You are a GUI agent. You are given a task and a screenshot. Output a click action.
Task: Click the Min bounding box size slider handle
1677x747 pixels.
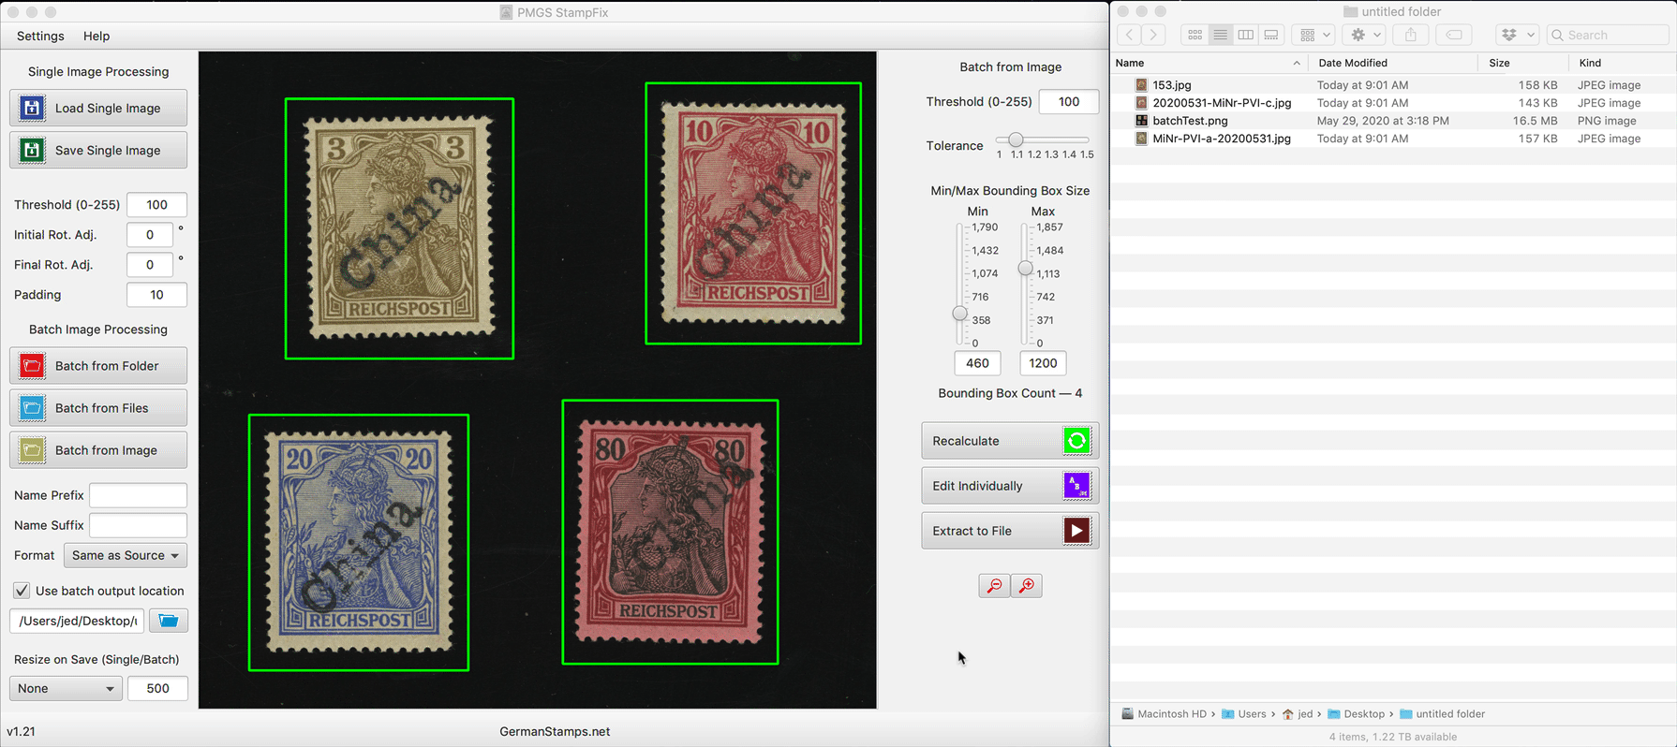959,314
